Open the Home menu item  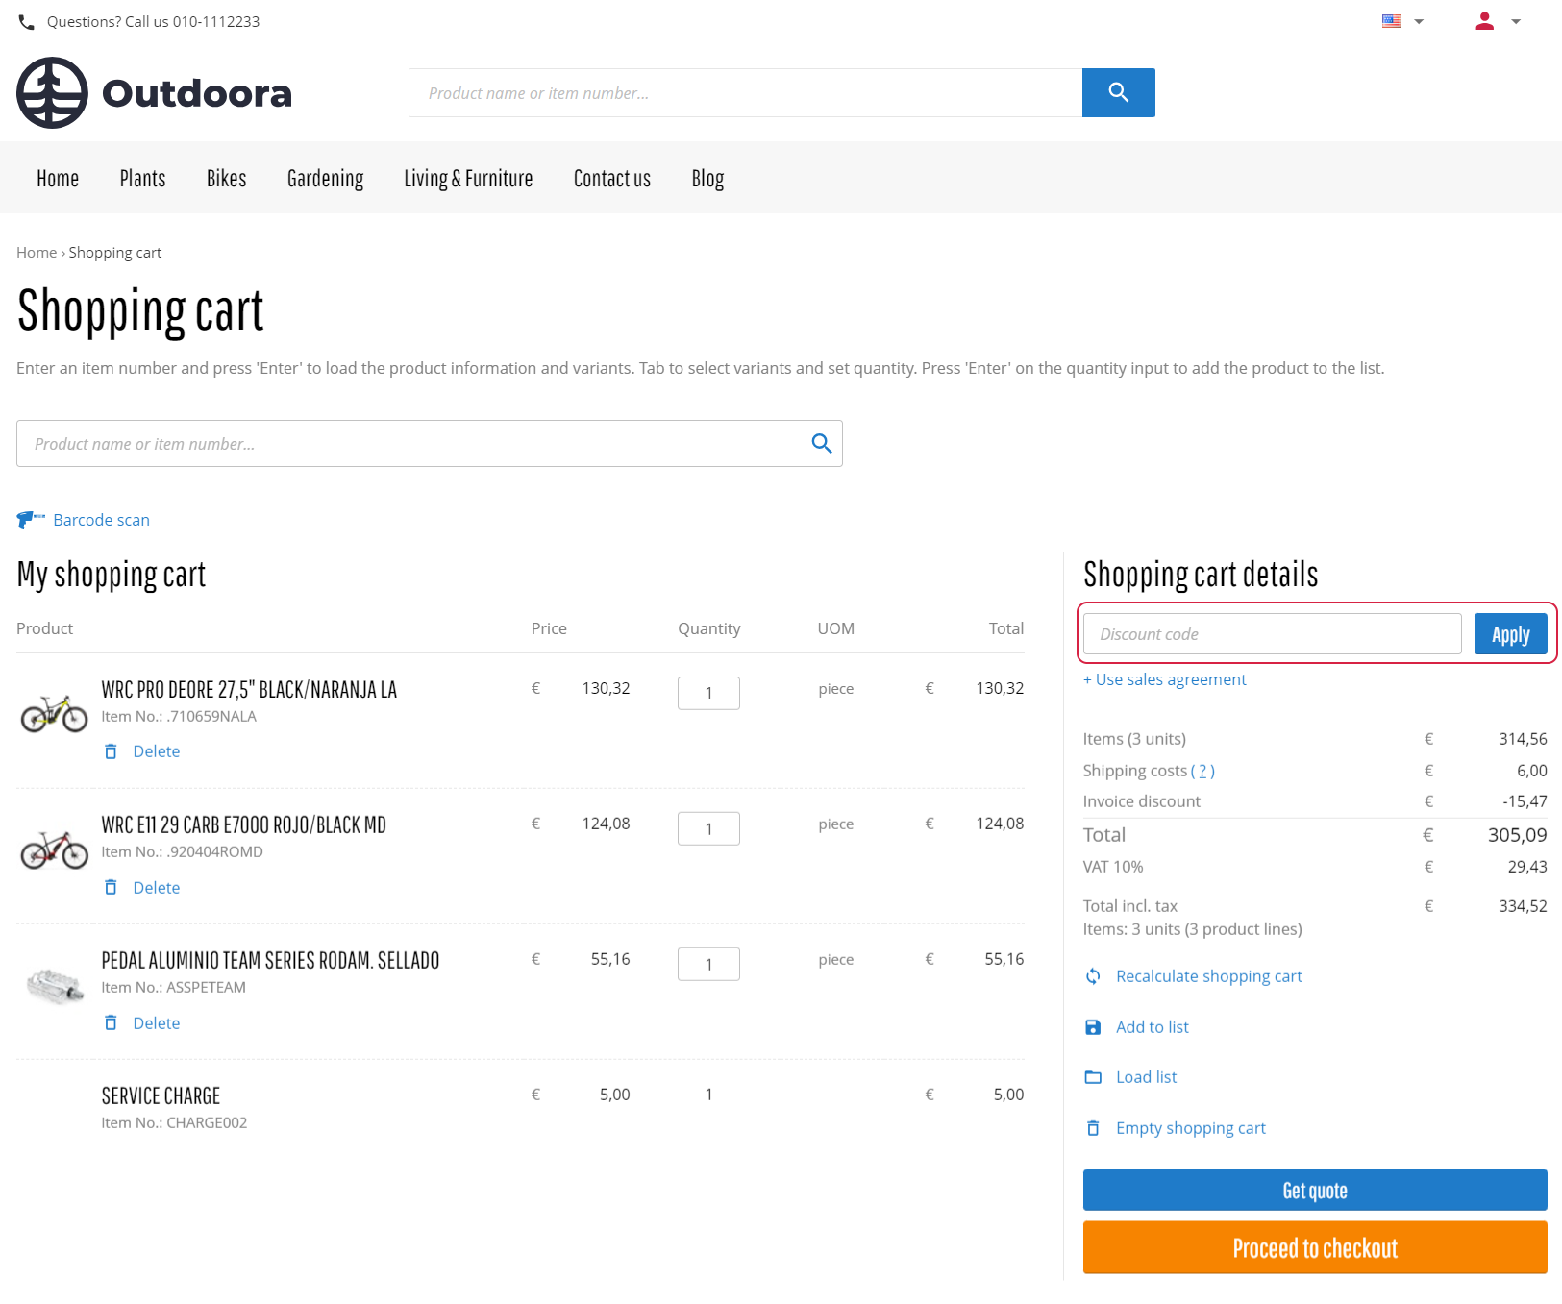click(x=58, y=179)
